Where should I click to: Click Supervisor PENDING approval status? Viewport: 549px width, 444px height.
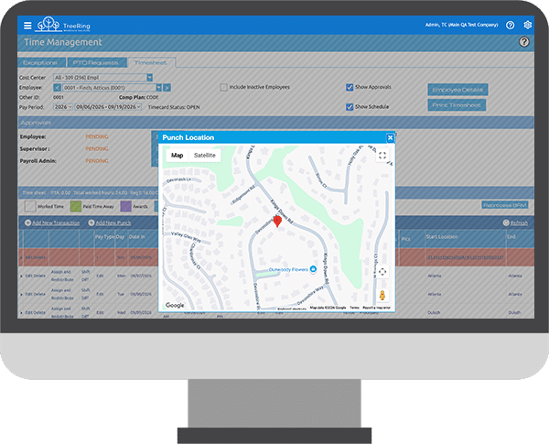point(97,149)
